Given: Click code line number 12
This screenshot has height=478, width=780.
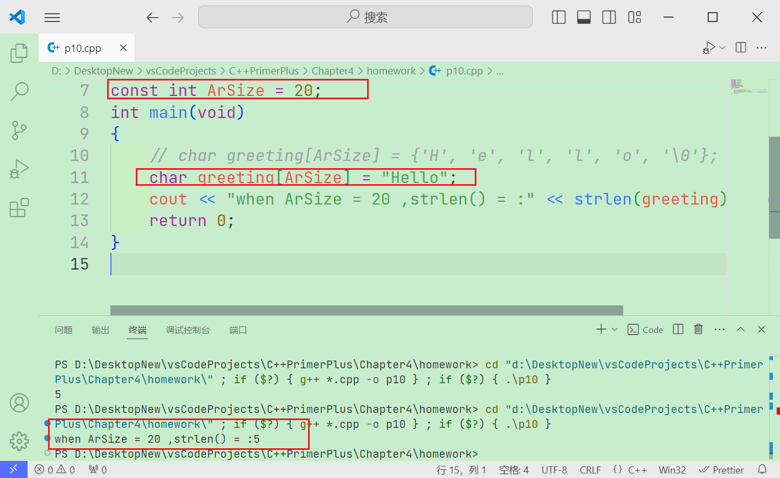Looking at the screenshot, I should tap(79, 199).
